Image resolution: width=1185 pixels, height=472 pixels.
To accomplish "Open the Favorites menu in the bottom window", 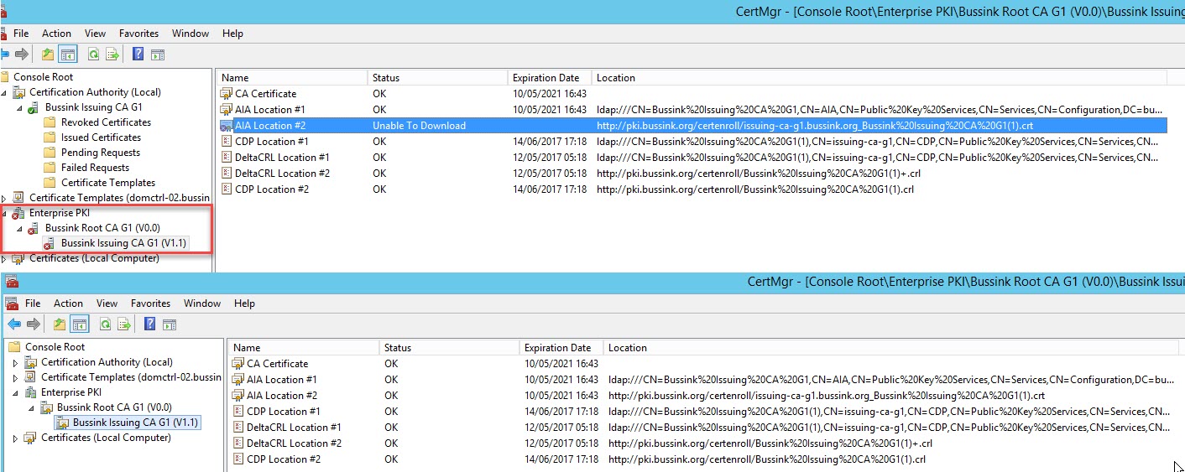I will [150, 303].
